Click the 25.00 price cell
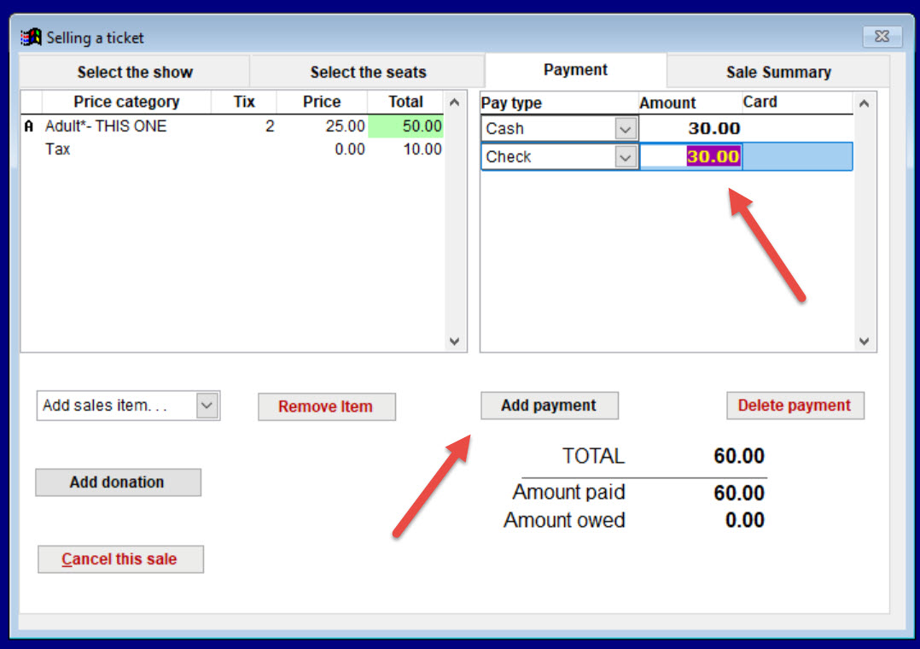This screenshot has height=649, width=920. point(345,126)
